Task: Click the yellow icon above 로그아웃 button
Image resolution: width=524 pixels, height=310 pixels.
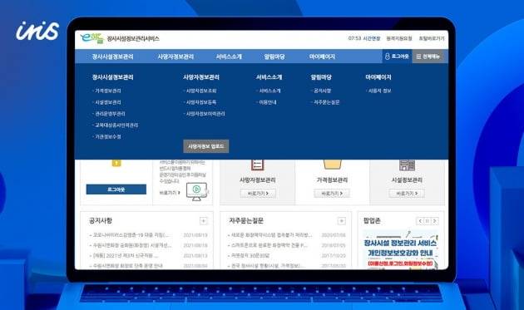Action: tap(116, 163)
